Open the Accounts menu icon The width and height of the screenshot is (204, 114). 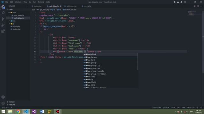3,97
